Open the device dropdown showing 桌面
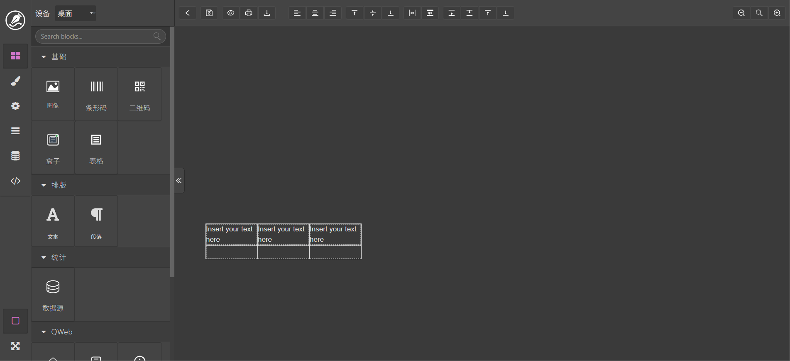Image resolution: width=790 pixels, height=361 pixels. coord(76,13)
